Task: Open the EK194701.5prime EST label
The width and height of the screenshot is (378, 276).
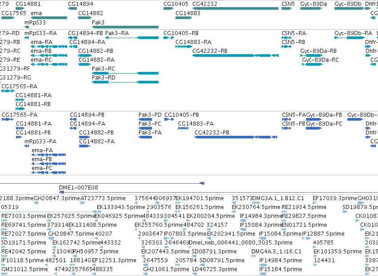Action: pyautogui.click(x=199, y=198)
